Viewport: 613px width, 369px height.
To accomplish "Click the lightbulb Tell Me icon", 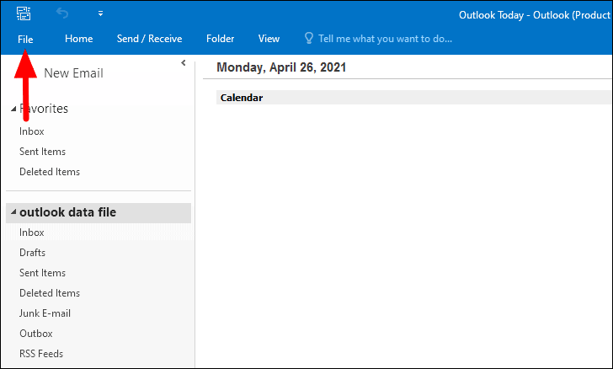I will tap(309, 39).
